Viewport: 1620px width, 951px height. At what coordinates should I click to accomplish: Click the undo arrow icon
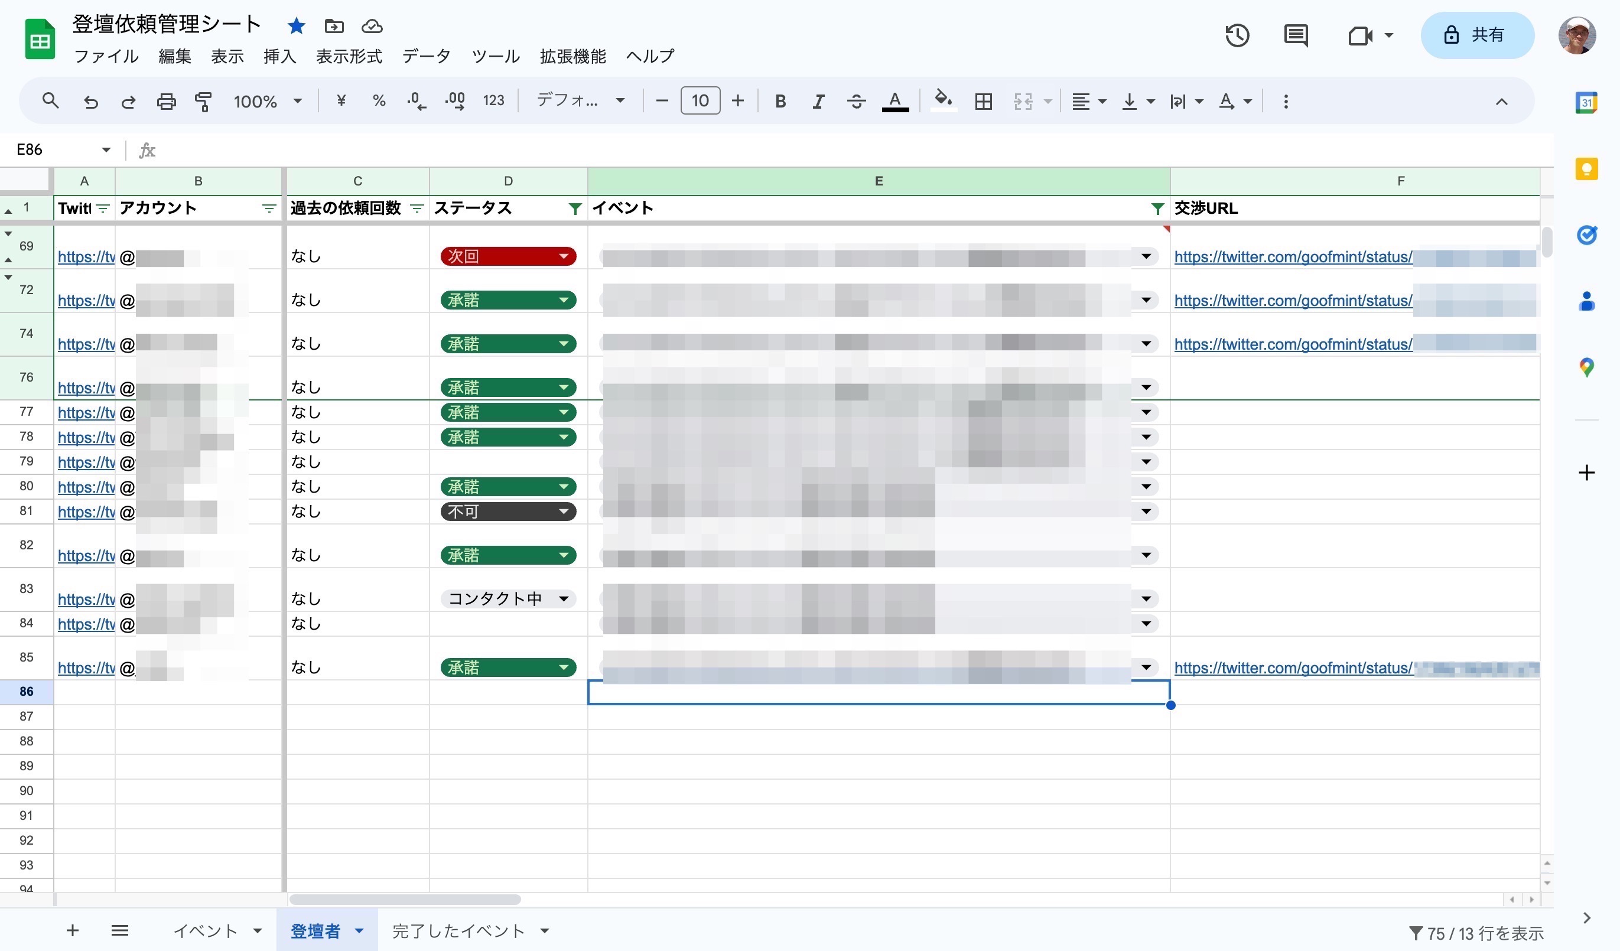pos(90,101)
